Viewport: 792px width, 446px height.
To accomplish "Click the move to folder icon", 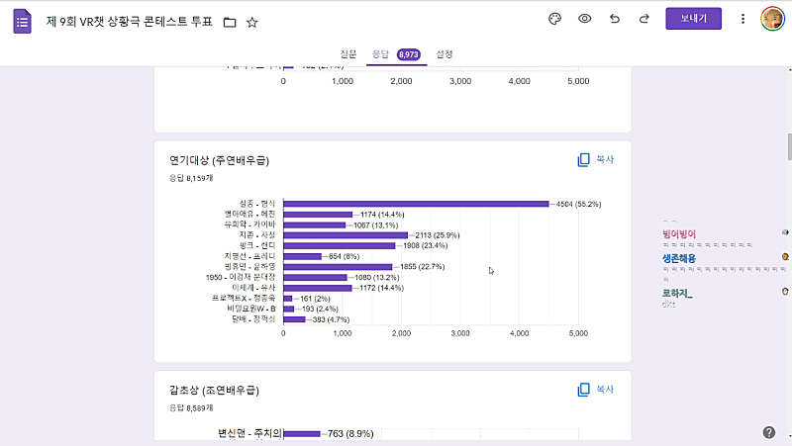I will pos(230,22).
